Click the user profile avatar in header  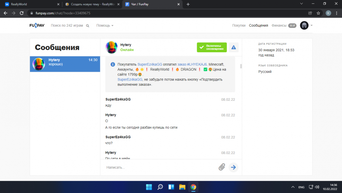[x=304, y=26]
